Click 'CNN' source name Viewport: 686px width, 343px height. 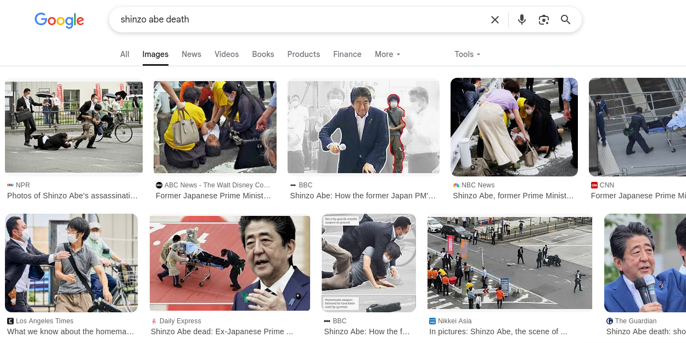(x=607, y=185)
